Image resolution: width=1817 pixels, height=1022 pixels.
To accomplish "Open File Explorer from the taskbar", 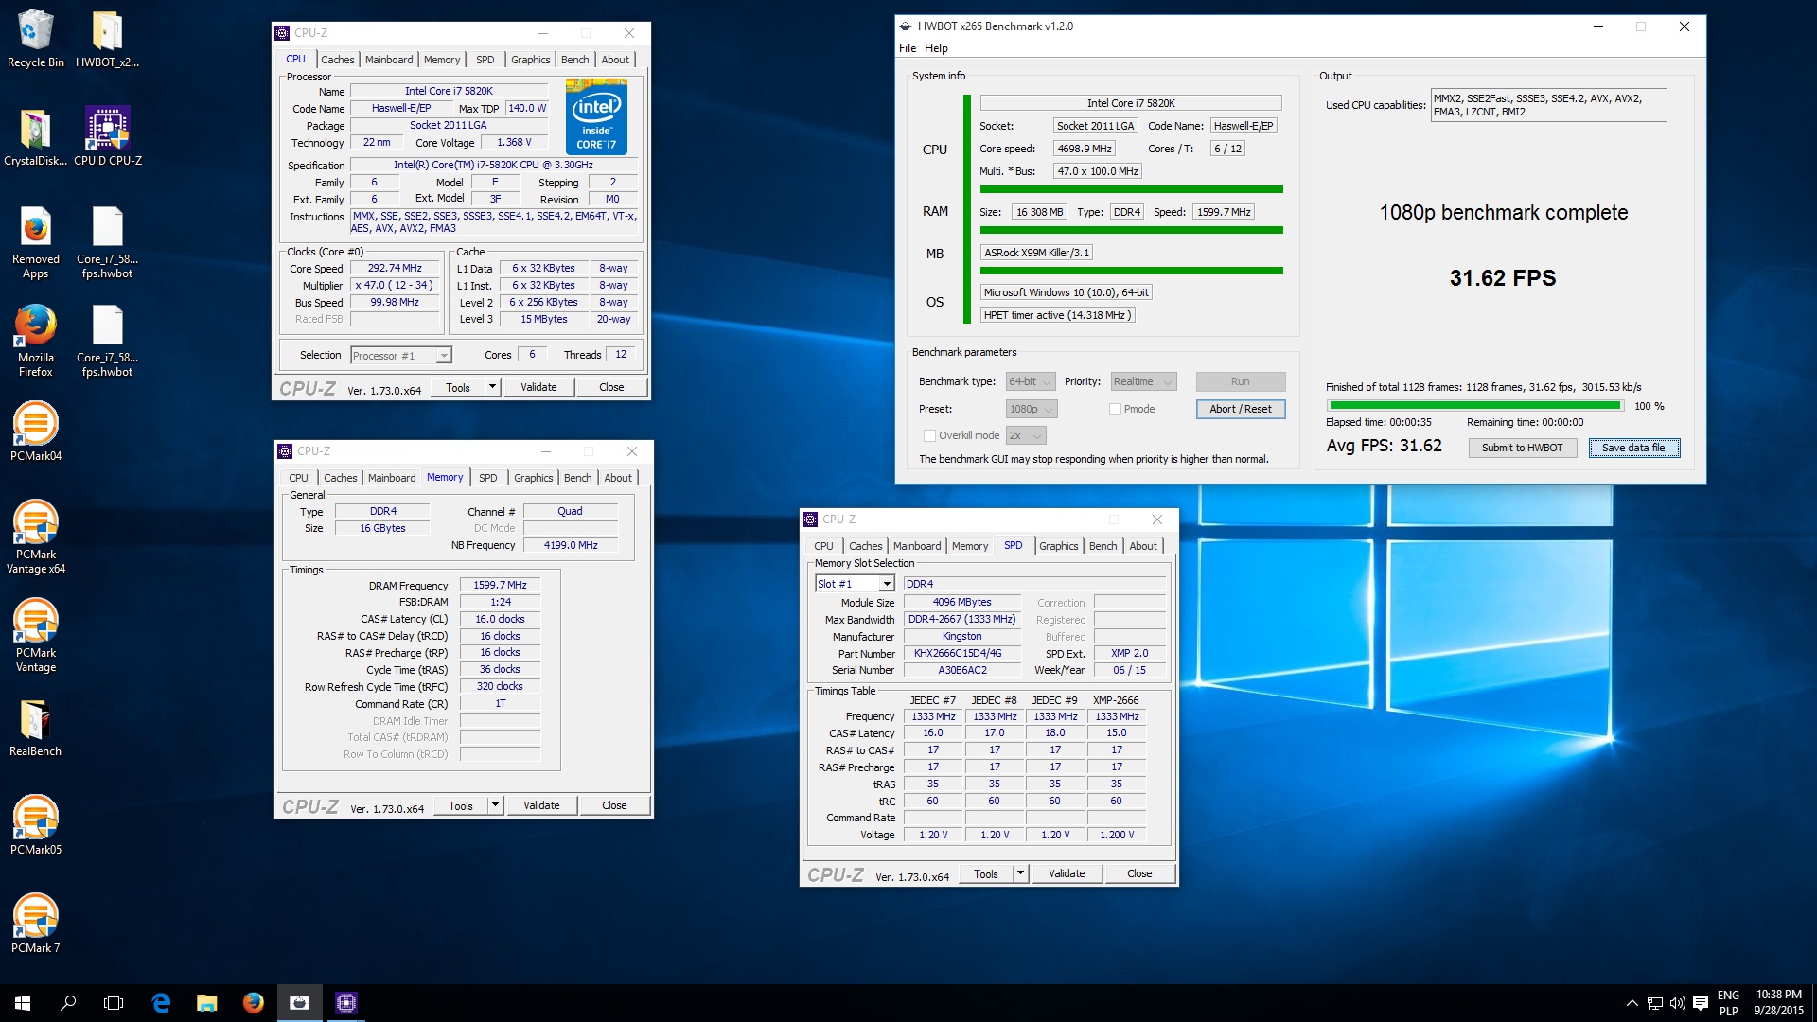I will [x=206, y=1003].
